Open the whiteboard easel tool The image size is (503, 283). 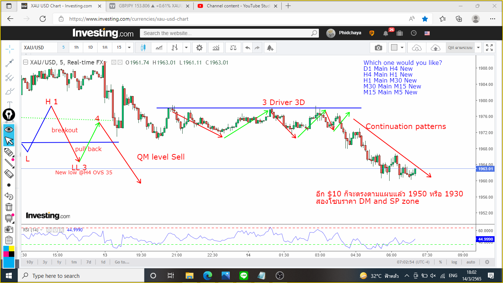[x=9, y=218]
